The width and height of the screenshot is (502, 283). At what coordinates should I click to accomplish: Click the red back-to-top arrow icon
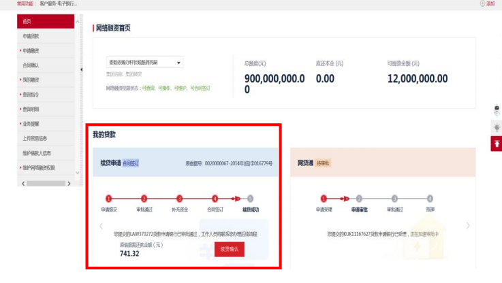(496, 144)
